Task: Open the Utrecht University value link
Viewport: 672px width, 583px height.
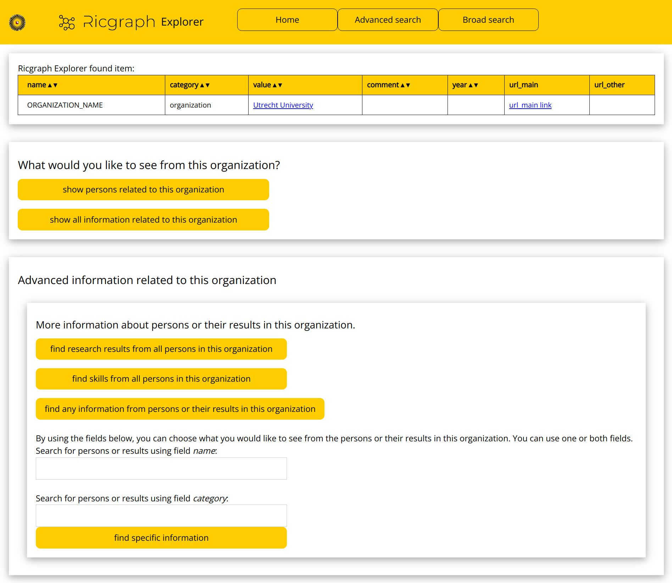Action: click(x=283, y=105)
